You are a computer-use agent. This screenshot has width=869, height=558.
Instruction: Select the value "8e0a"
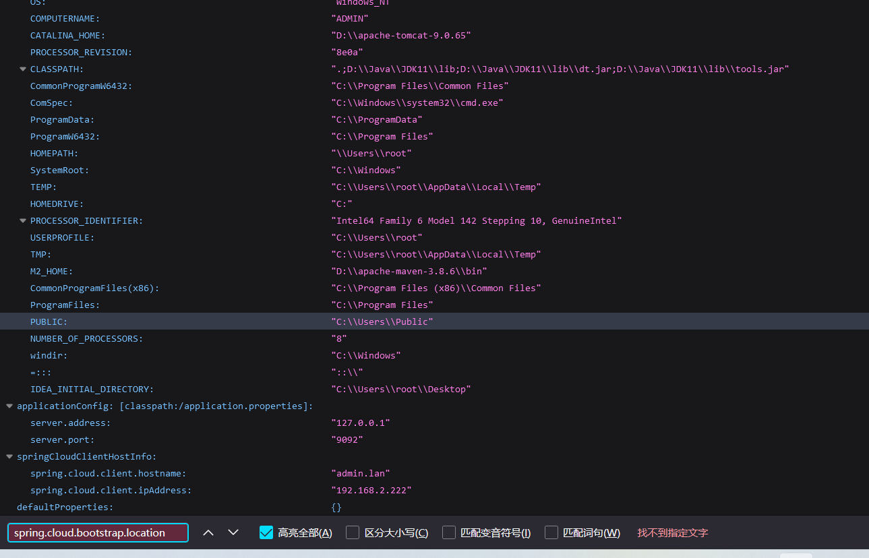pyautogui.click(x=347, y=52)
